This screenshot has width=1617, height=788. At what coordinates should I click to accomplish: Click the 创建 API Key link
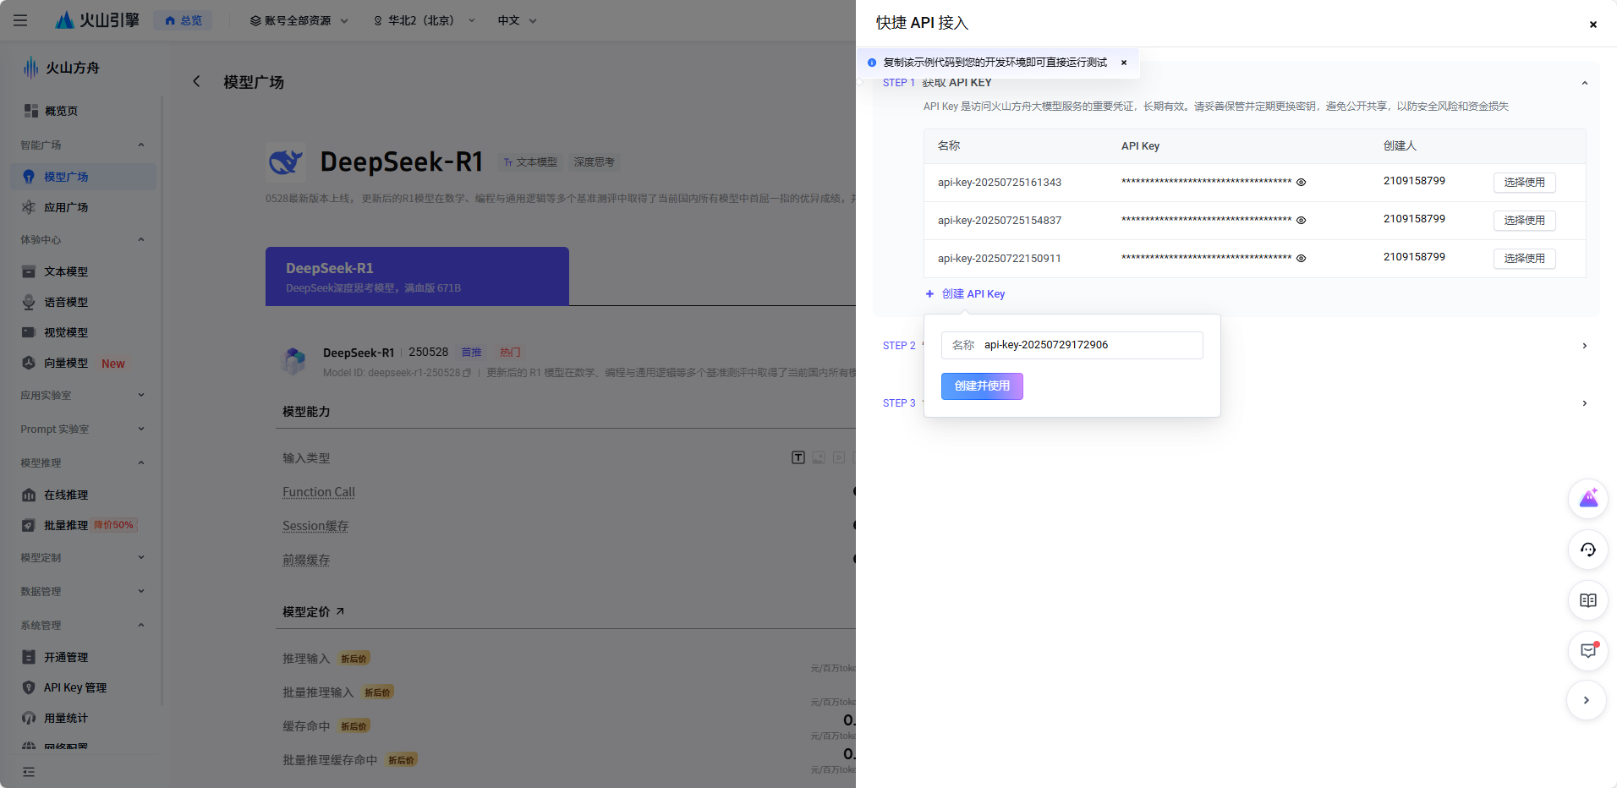click(x=965, y=294)
